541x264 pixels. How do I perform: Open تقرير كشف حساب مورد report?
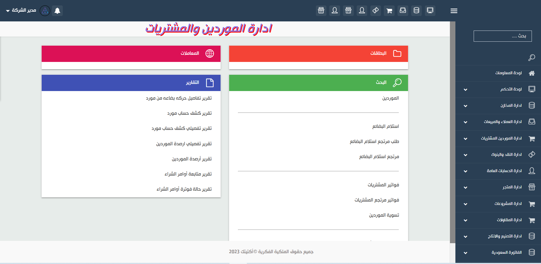tap(189, 113)
